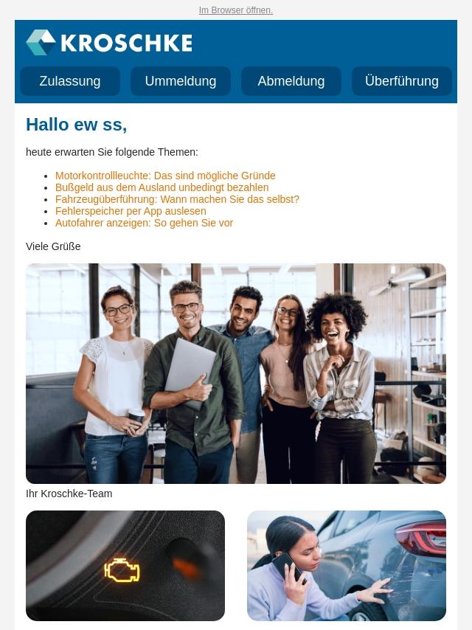Open the Überführung navigation item
The width and height of the screenshot is (472, 630).
402,81
